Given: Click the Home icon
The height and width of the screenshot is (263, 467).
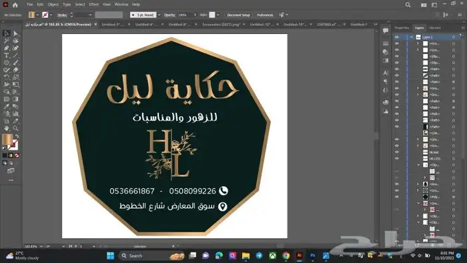Looking at the screenshot, I should click(x=15, y=5).
